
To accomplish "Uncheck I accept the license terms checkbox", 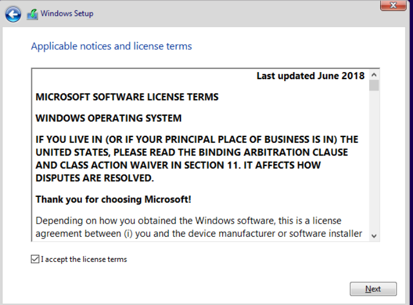I will tap(35, 259).
